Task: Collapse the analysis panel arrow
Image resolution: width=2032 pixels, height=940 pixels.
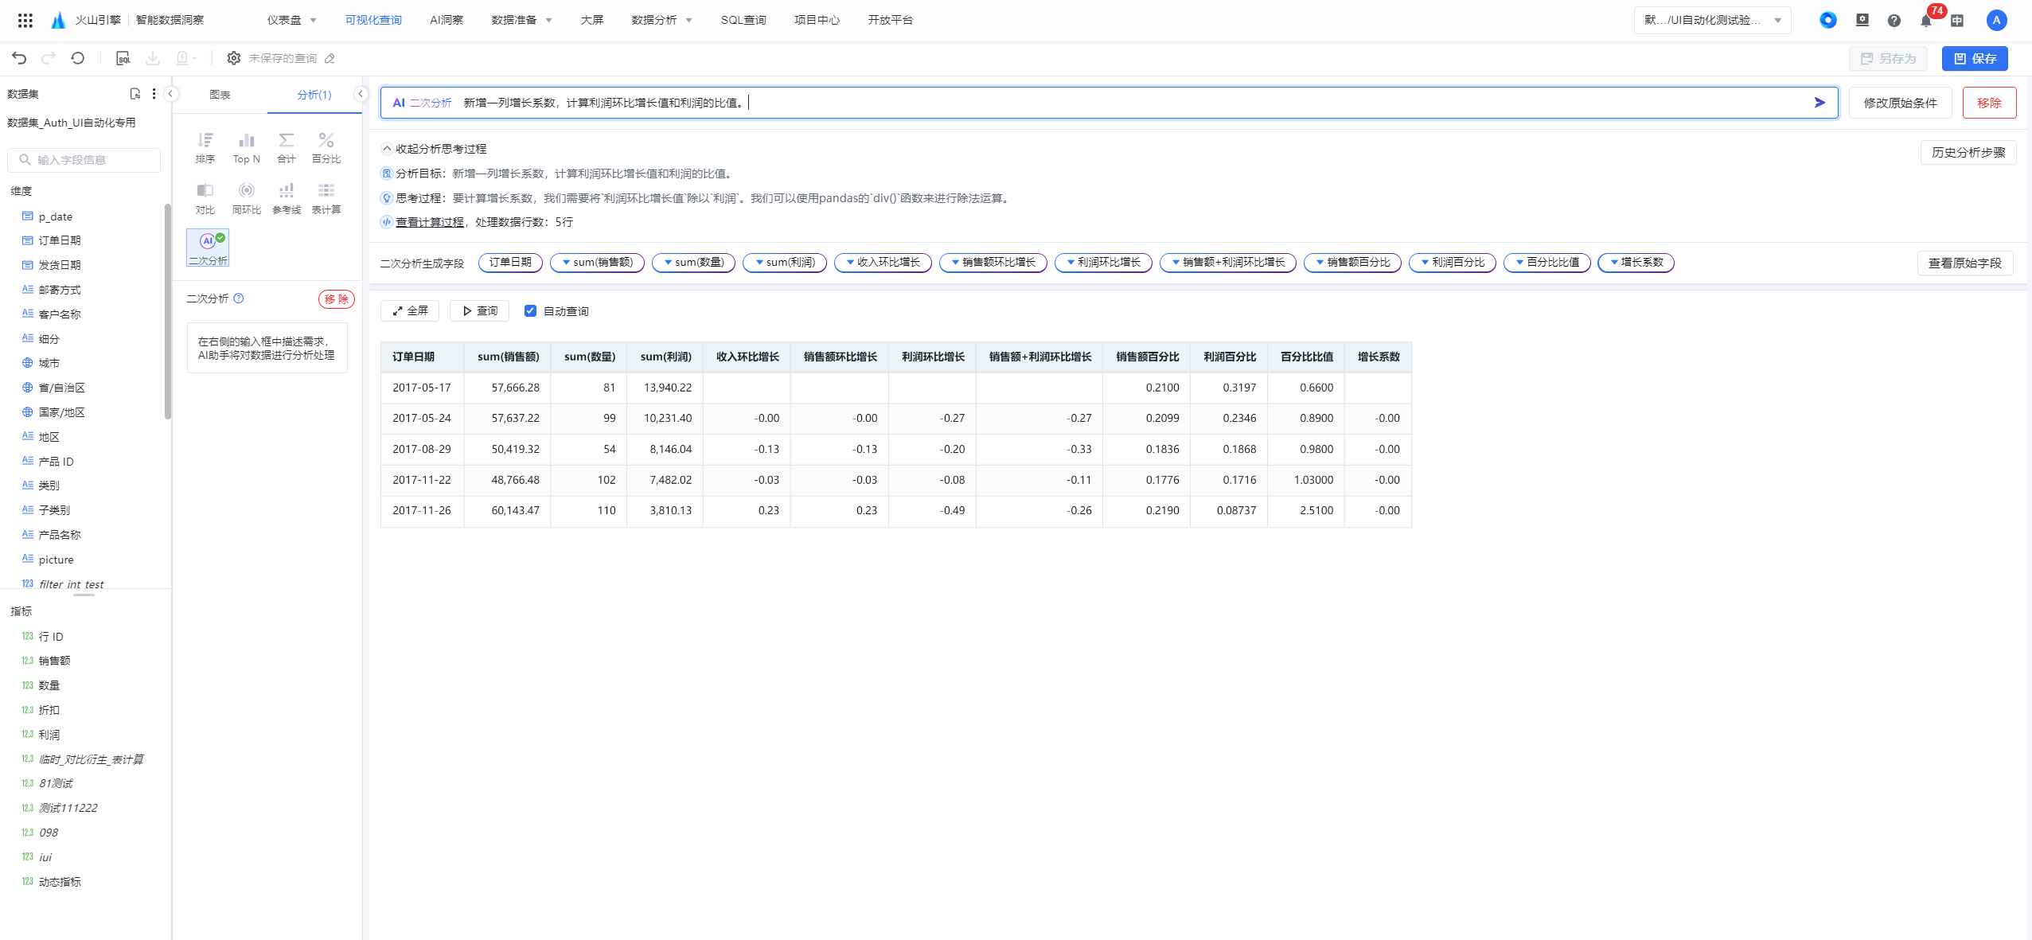Action: (361, 94)
